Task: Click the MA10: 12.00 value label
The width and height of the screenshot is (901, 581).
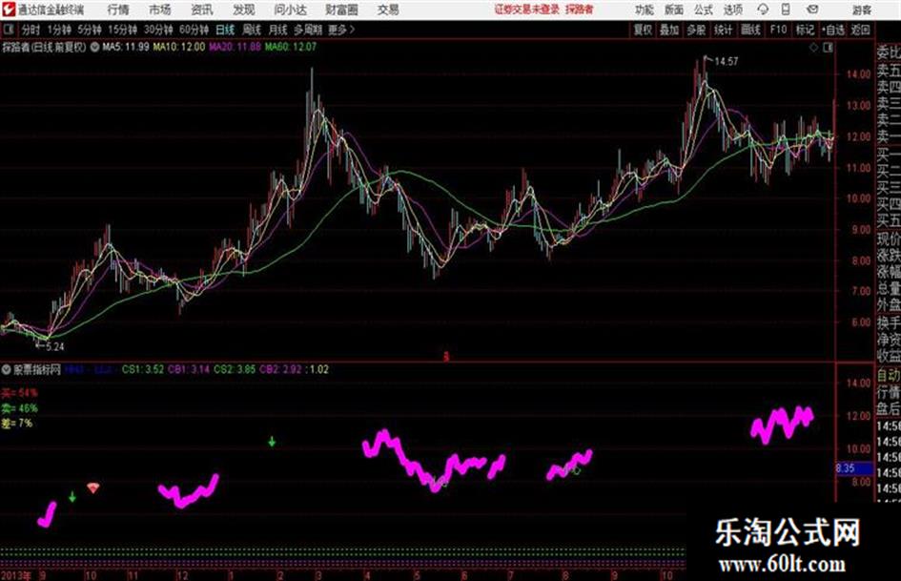Action: point(178,47)
